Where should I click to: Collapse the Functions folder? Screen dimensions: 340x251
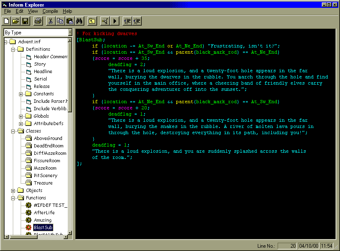pos(13,198)
